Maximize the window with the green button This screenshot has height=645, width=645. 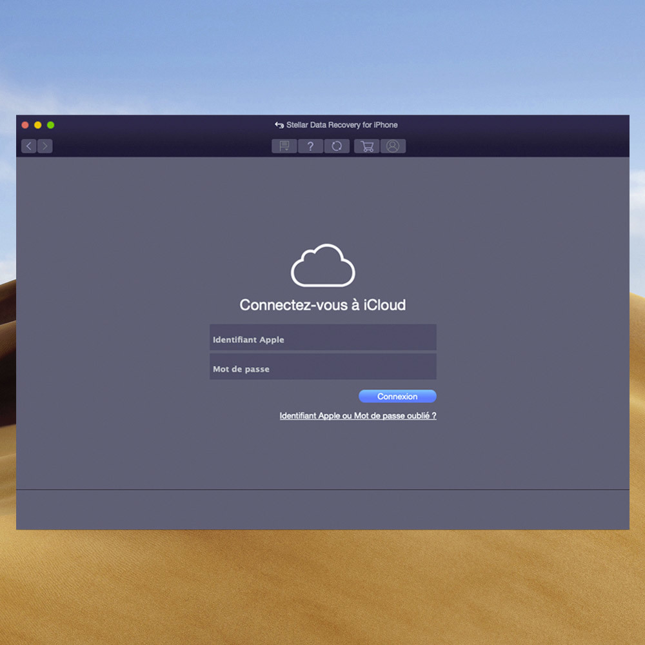[50, 125]
